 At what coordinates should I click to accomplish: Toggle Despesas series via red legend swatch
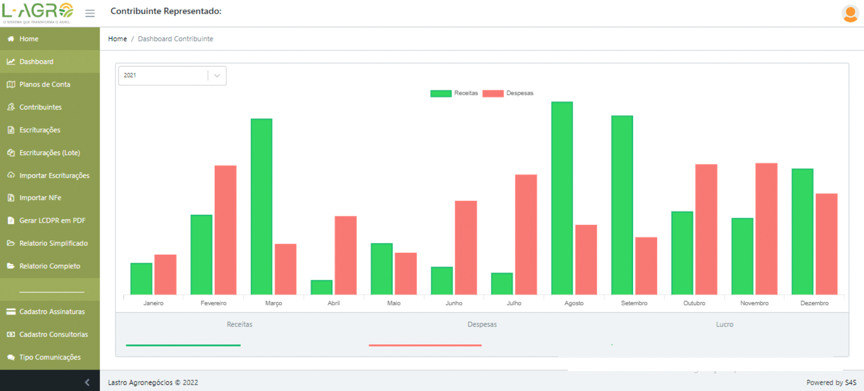click(x=493, y=93)
